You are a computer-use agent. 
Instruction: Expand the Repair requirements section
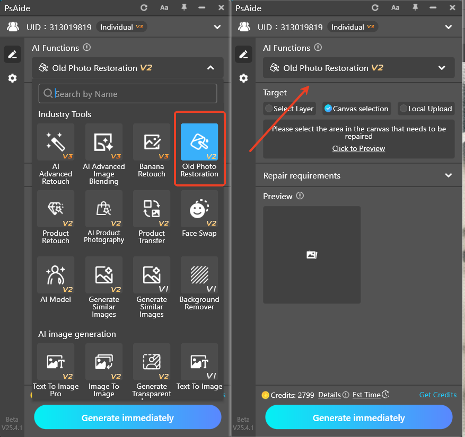point(358,175)
